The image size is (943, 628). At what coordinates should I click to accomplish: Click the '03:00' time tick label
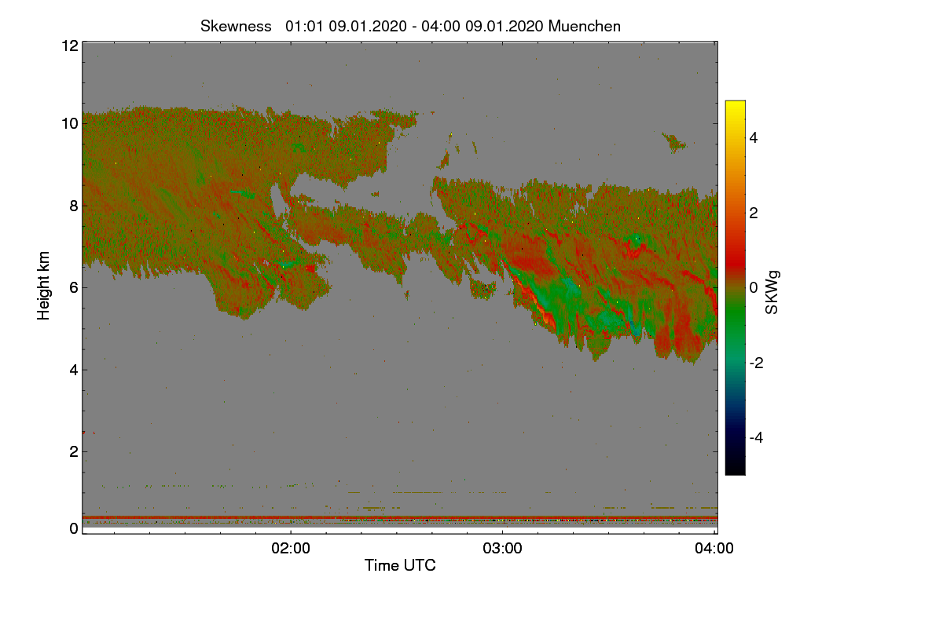point(503,549)
